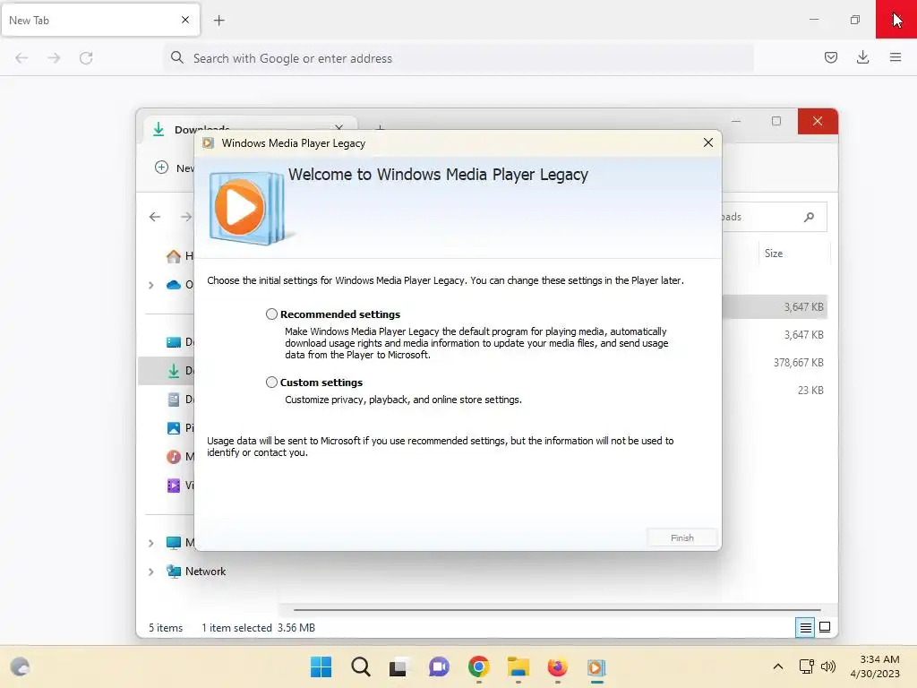Click the search magnifier in Firefox address bar
Viewport: 917px width, 688px height.
tap(177, 57)
